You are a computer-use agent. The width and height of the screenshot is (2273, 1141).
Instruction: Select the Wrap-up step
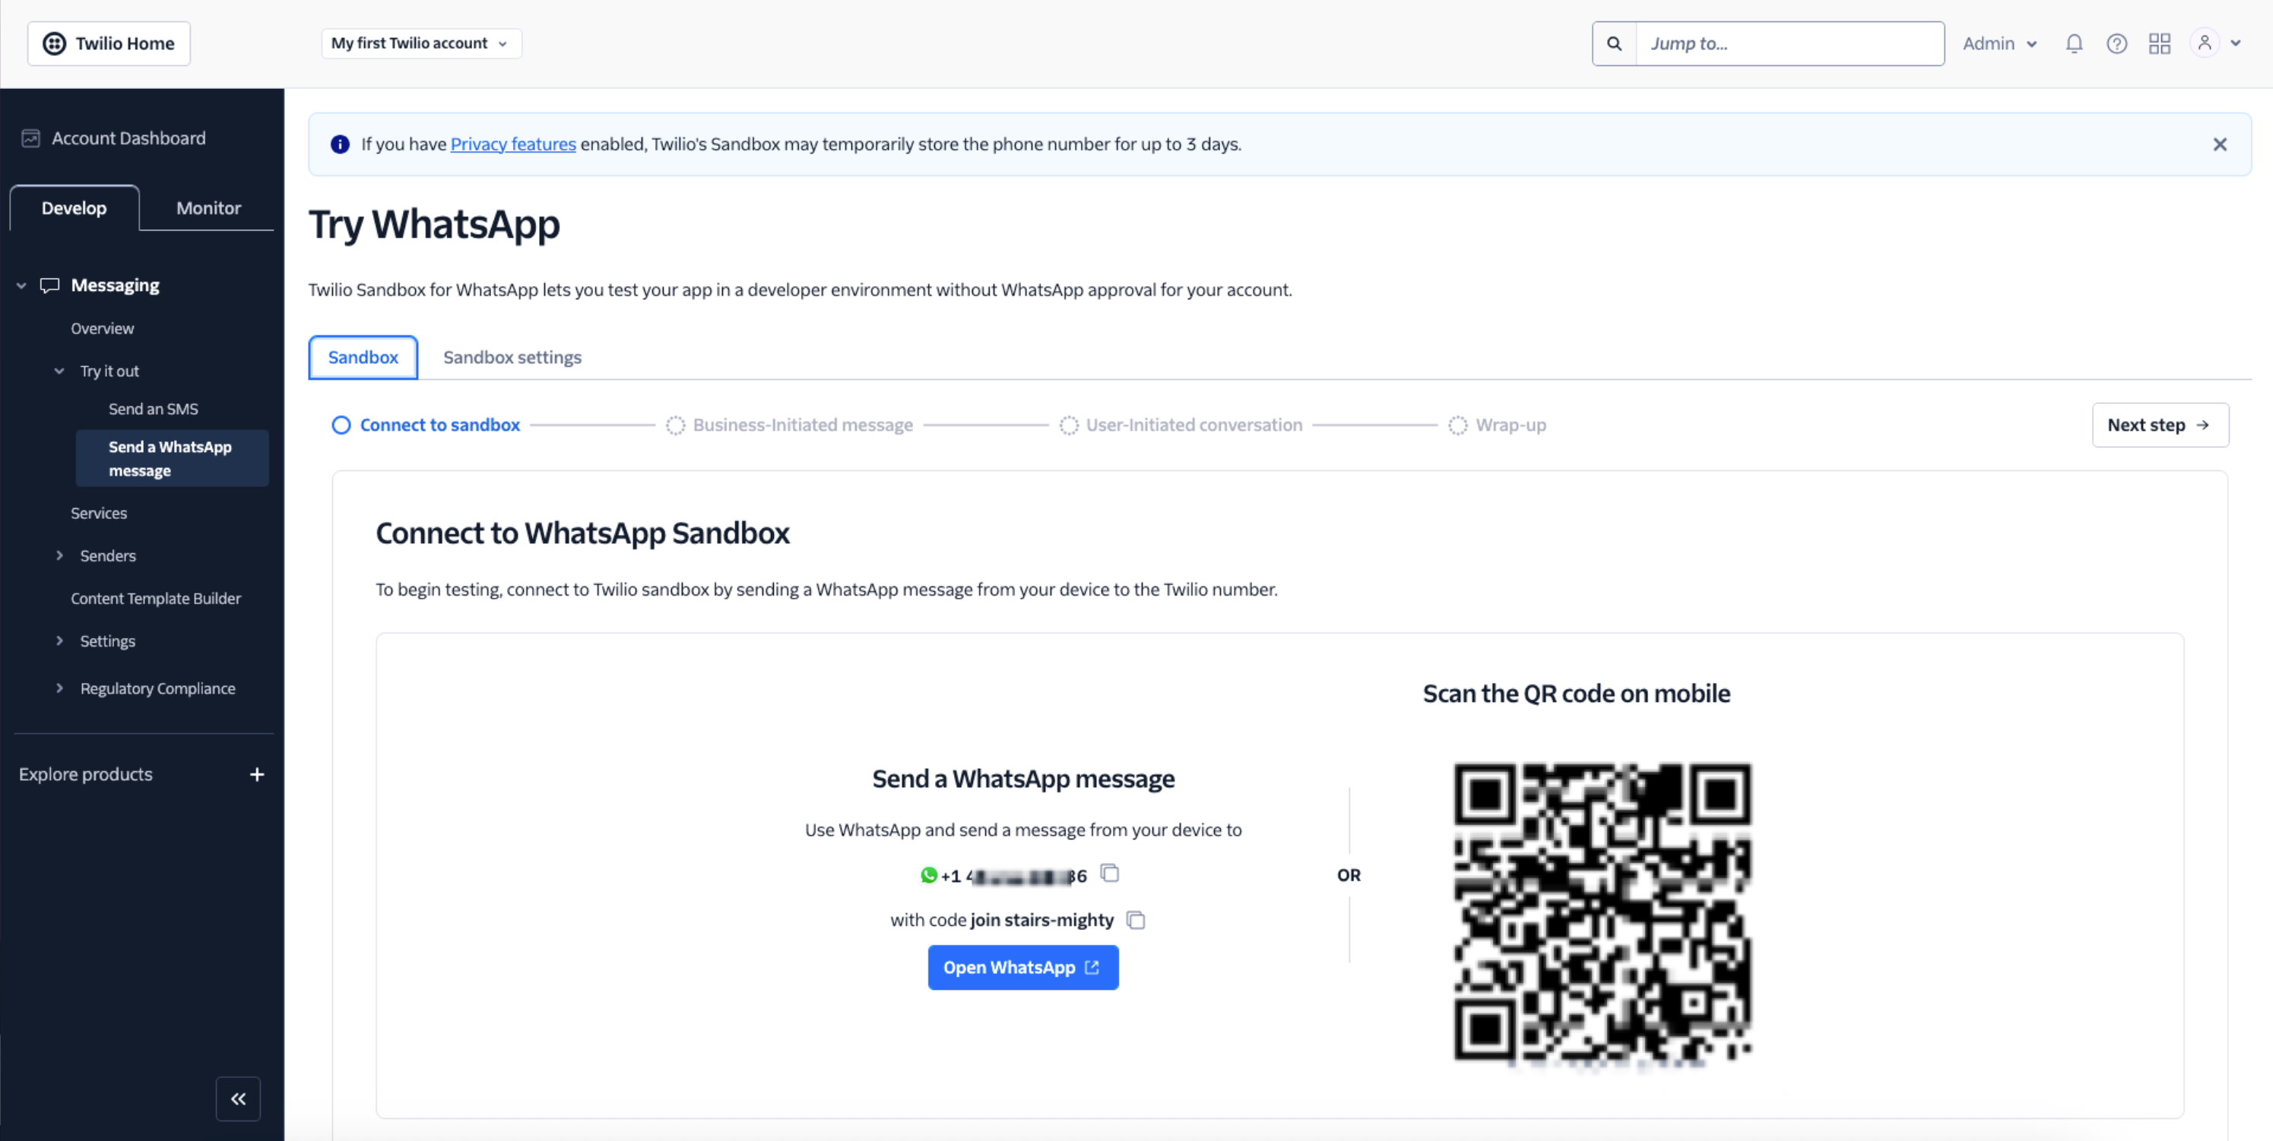point(1498,425)
